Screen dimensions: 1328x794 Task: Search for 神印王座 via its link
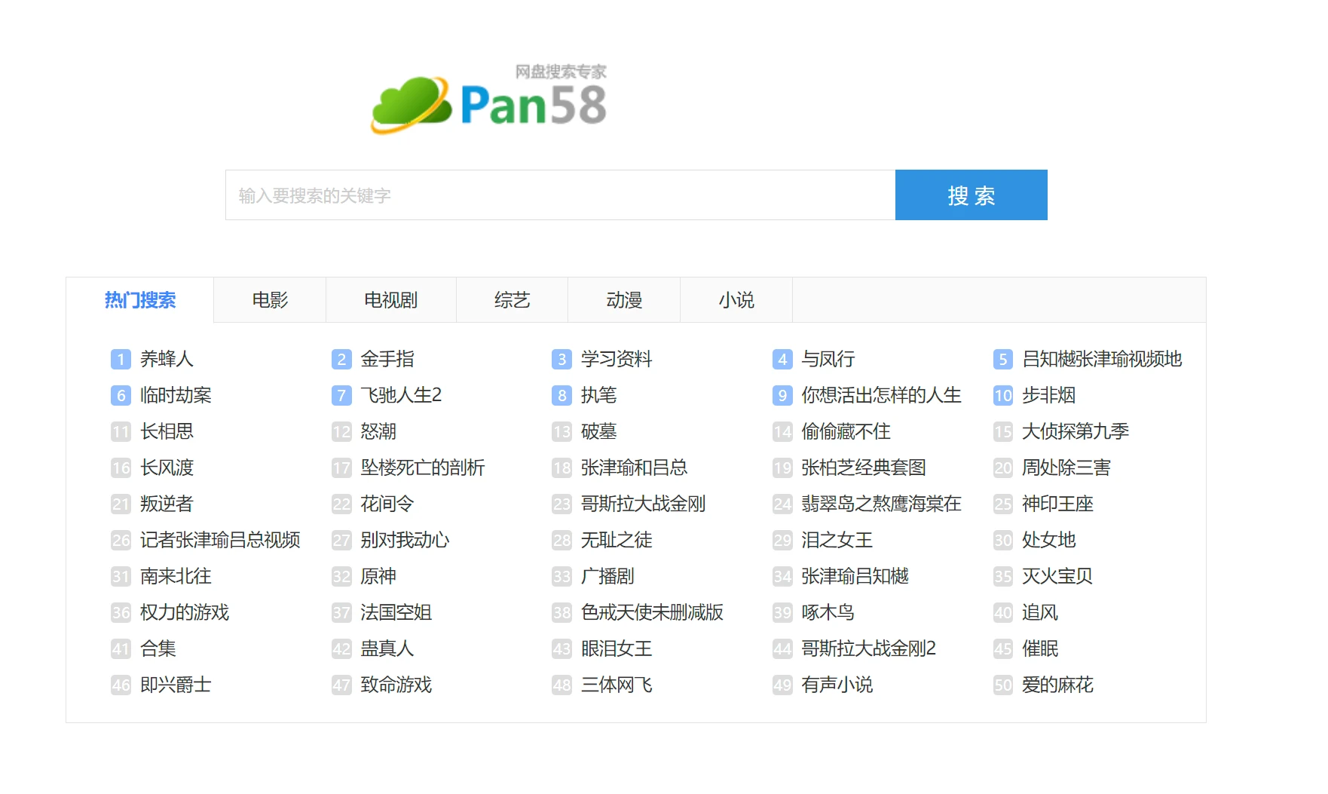coord(1057,504)
